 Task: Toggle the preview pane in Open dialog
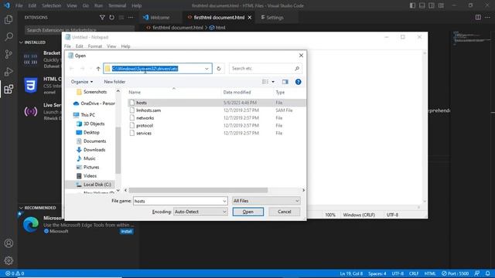[x=285, y=82]
